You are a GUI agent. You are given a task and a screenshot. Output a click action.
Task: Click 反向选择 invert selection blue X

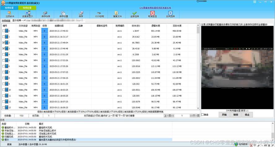[170, 13]
